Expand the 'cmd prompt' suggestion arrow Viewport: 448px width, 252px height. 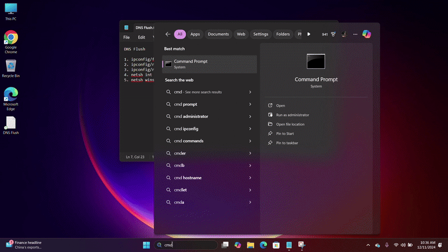250,104
